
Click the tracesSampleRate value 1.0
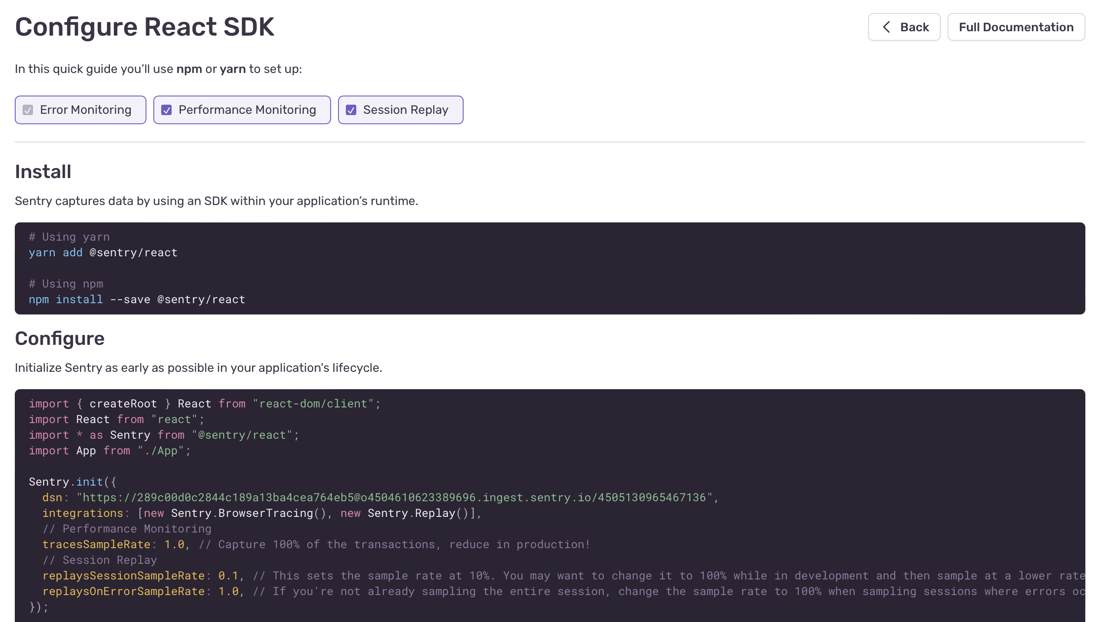tap(173, 544)
